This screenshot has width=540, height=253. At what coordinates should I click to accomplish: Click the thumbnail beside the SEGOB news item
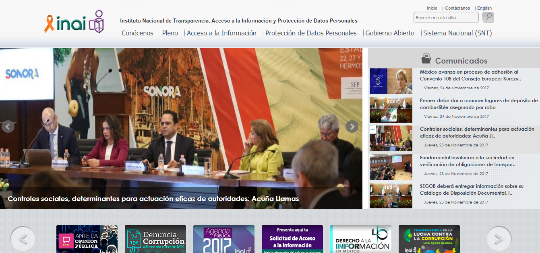click(x=391, y=195)
